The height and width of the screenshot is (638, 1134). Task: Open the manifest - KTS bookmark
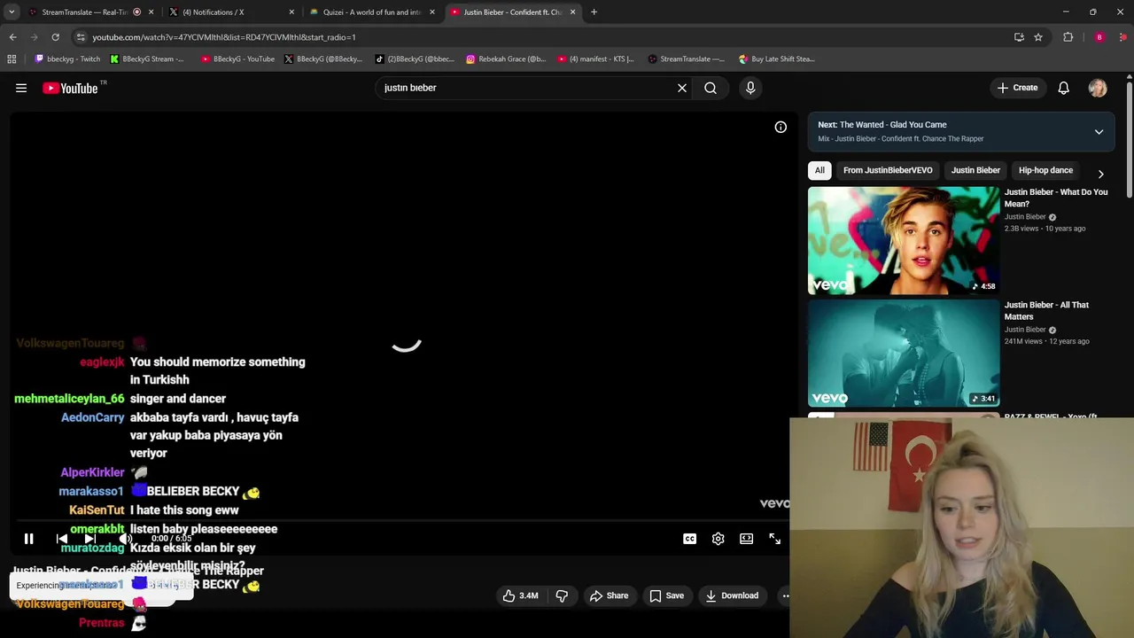click(x=595, y=59)
